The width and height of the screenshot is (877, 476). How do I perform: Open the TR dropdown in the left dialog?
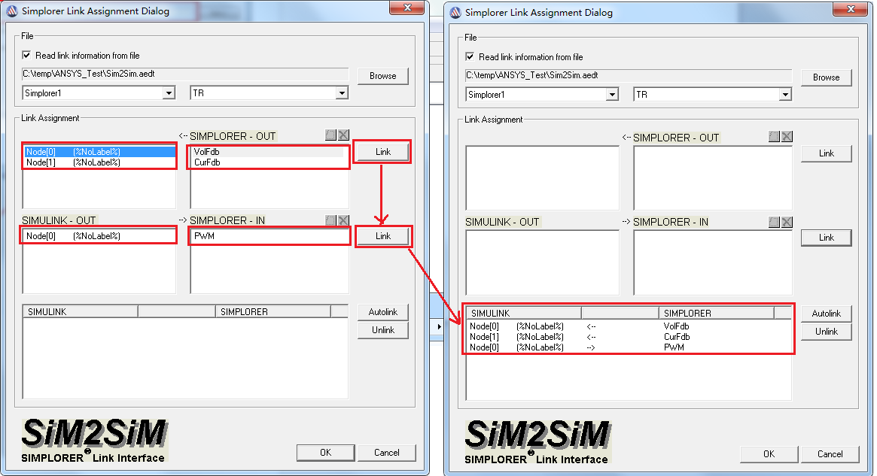coord(343,92)
